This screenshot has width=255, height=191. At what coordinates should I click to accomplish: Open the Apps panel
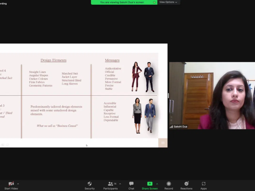[203, 186]
